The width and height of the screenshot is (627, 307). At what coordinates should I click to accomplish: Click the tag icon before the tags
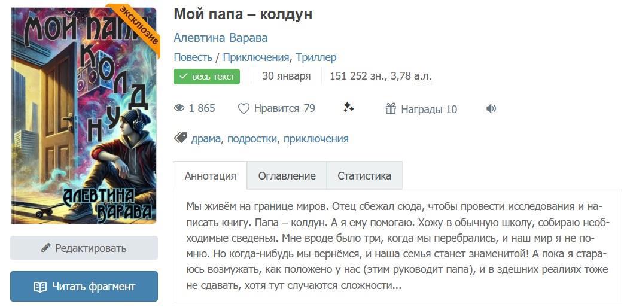click(180, 138)
